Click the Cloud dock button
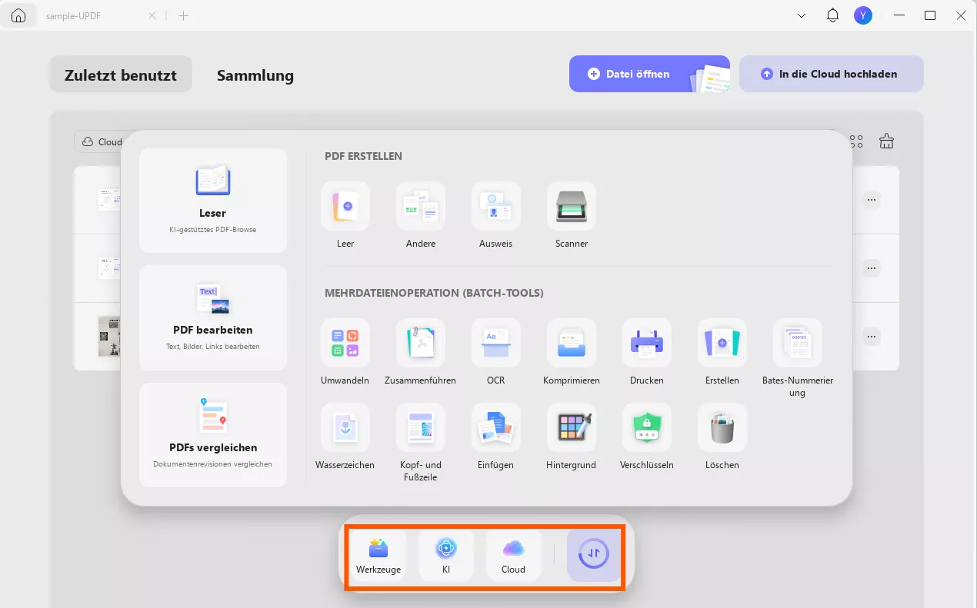 tap(513, 555)
